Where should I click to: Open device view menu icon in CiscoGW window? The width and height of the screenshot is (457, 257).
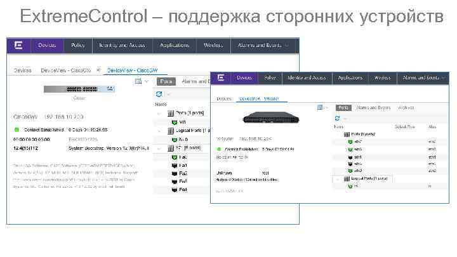138,81
